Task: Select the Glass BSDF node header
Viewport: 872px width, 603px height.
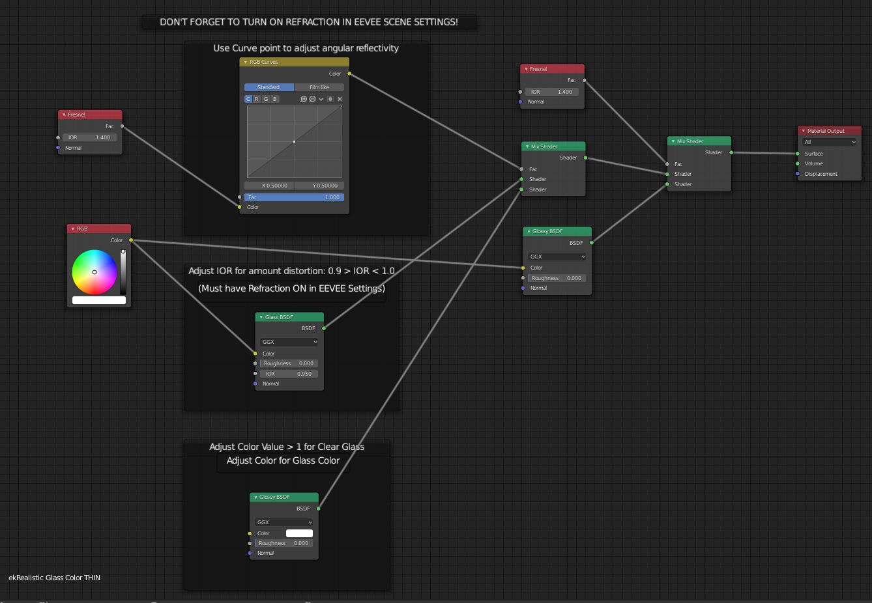Action: (x=289, y=317)
